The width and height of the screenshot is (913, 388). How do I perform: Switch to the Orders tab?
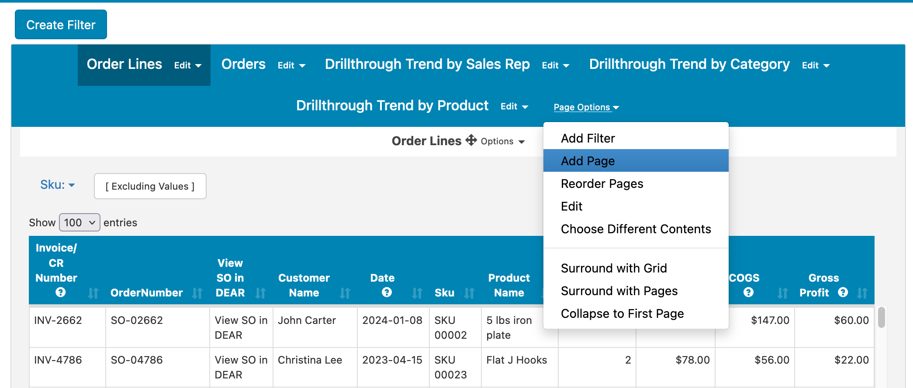tap(243, 64)
